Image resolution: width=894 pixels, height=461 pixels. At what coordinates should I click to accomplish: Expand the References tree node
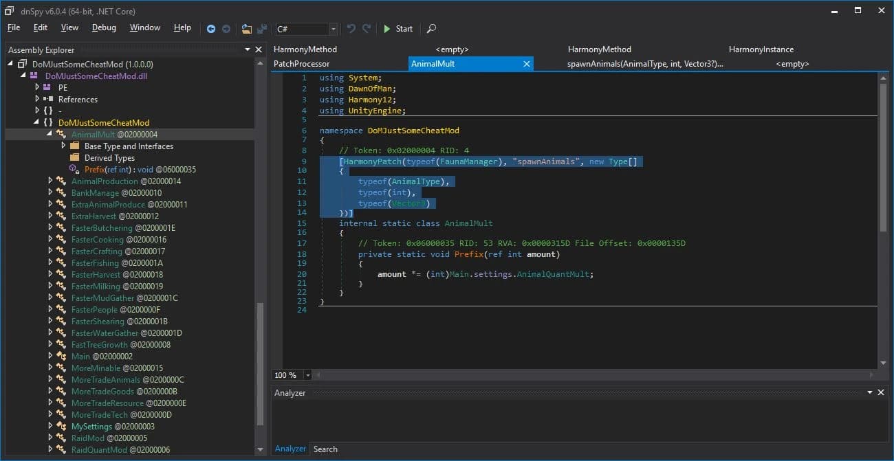pyautogui.click(x=38, y=100)
